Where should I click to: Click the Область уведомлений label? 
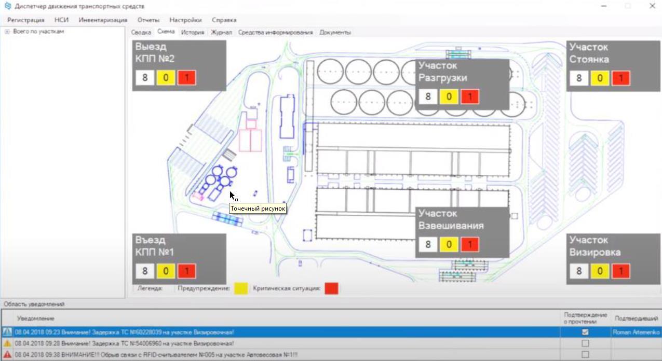(34, 304)
